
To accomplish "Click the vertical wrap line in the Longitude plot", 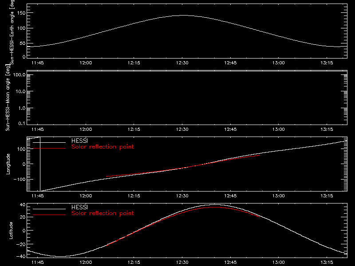I will [40, 164].
